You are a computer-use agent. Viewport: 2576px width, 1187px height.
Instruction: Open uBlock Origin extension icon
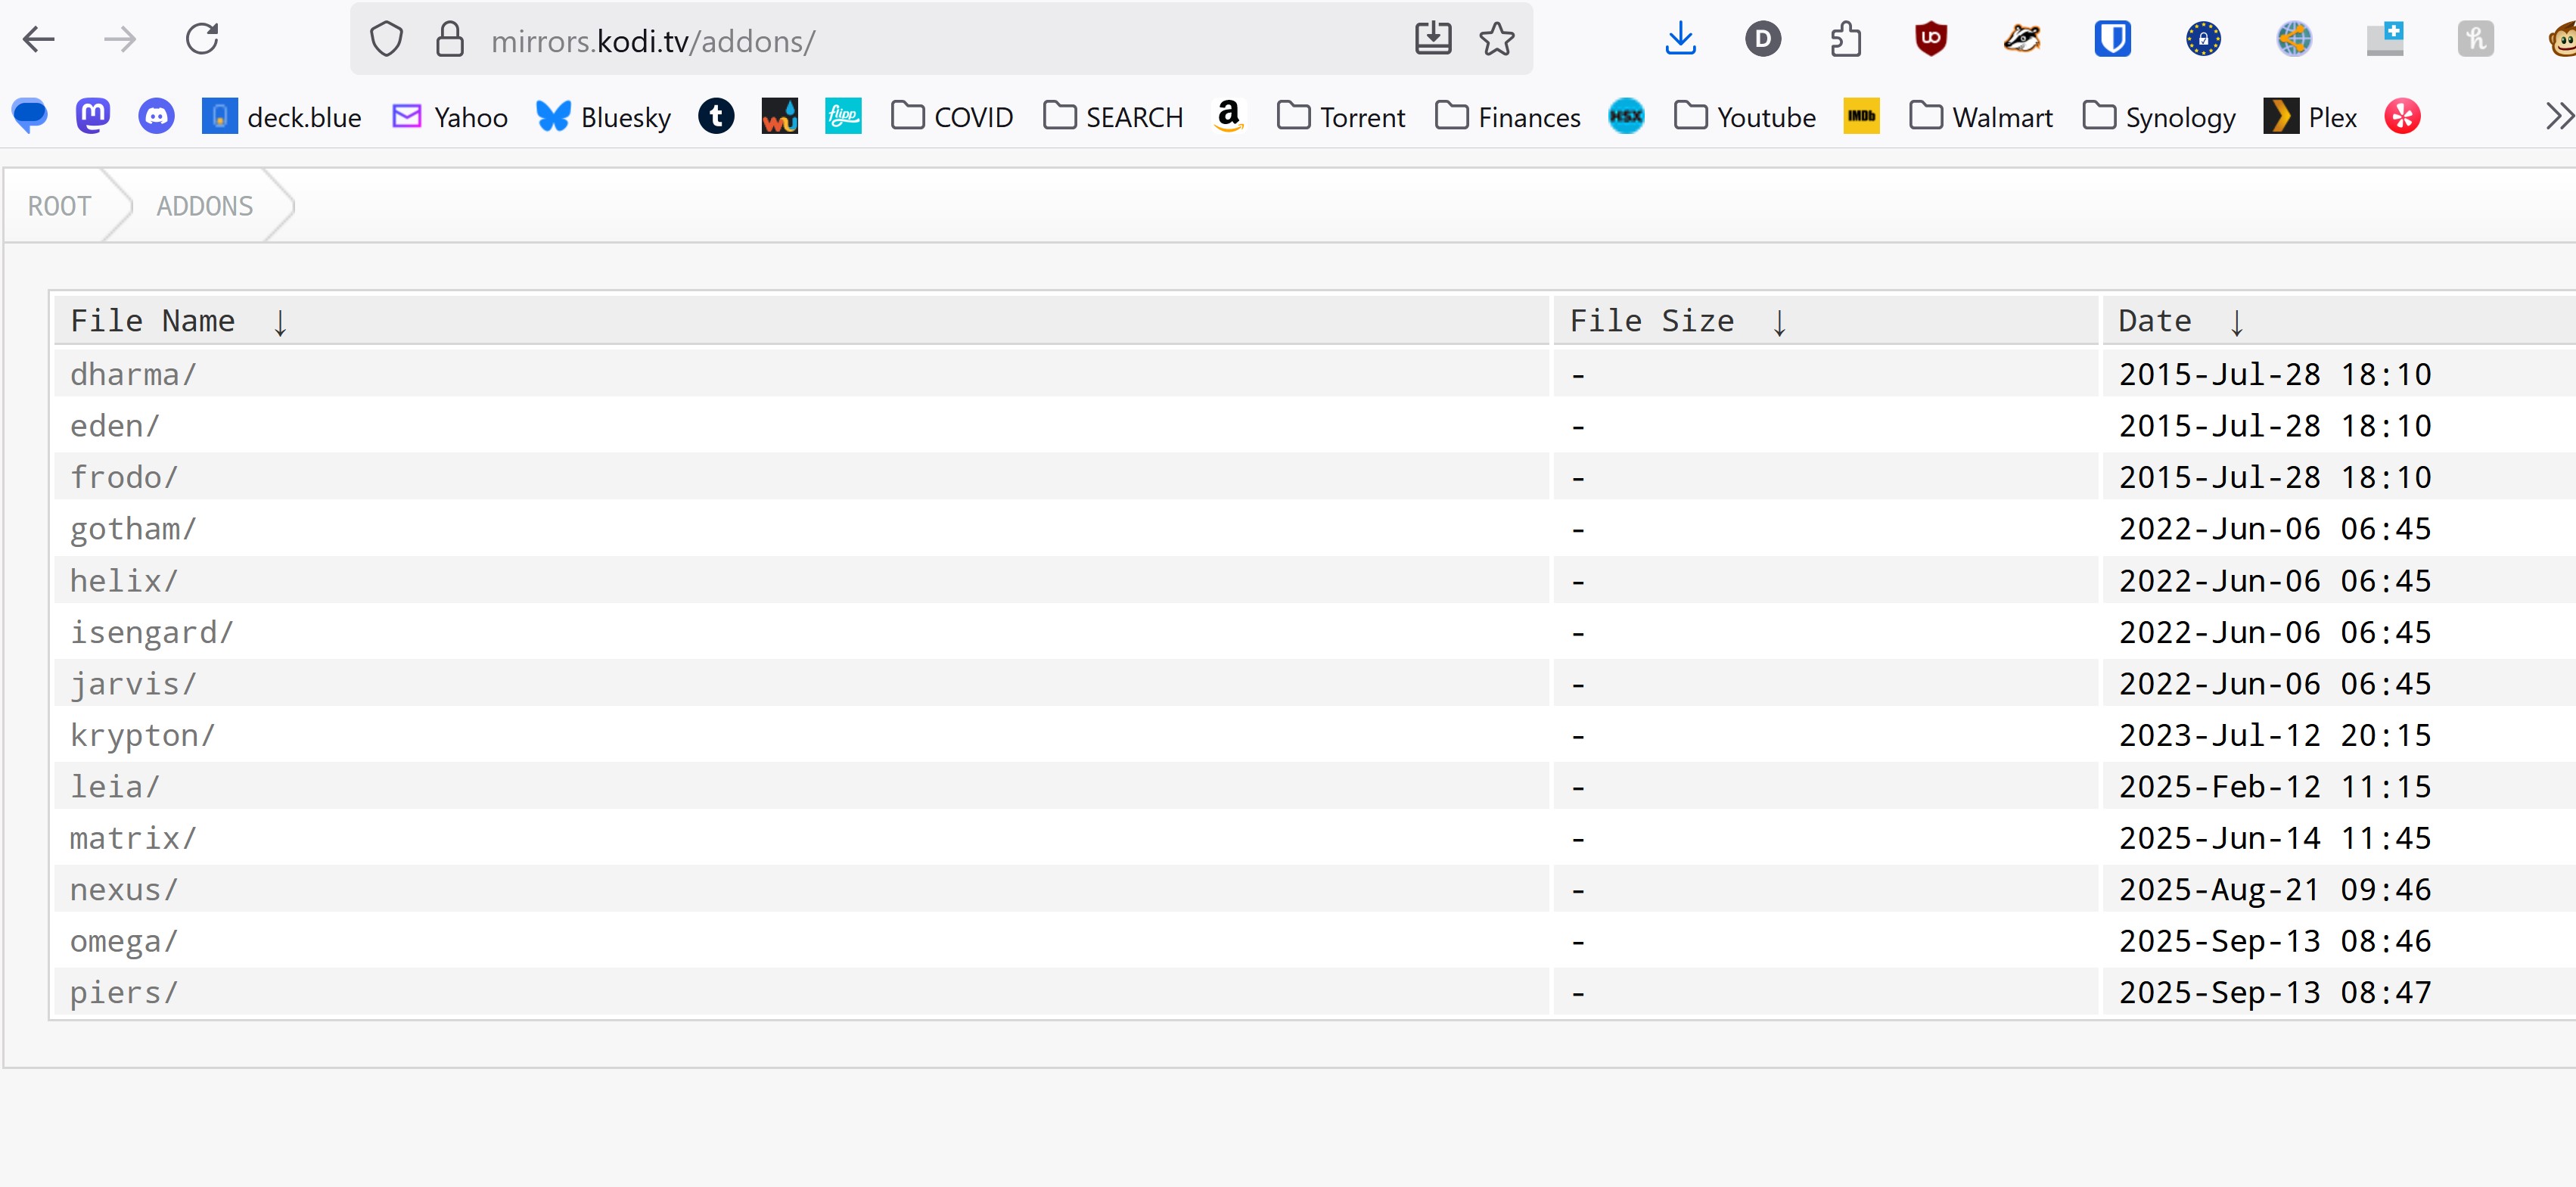tap(1930, 40)
